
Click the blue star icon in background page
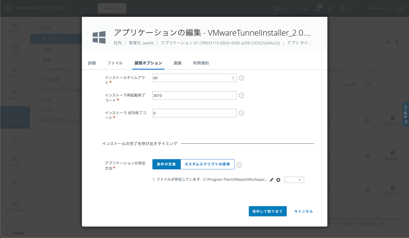397,42
